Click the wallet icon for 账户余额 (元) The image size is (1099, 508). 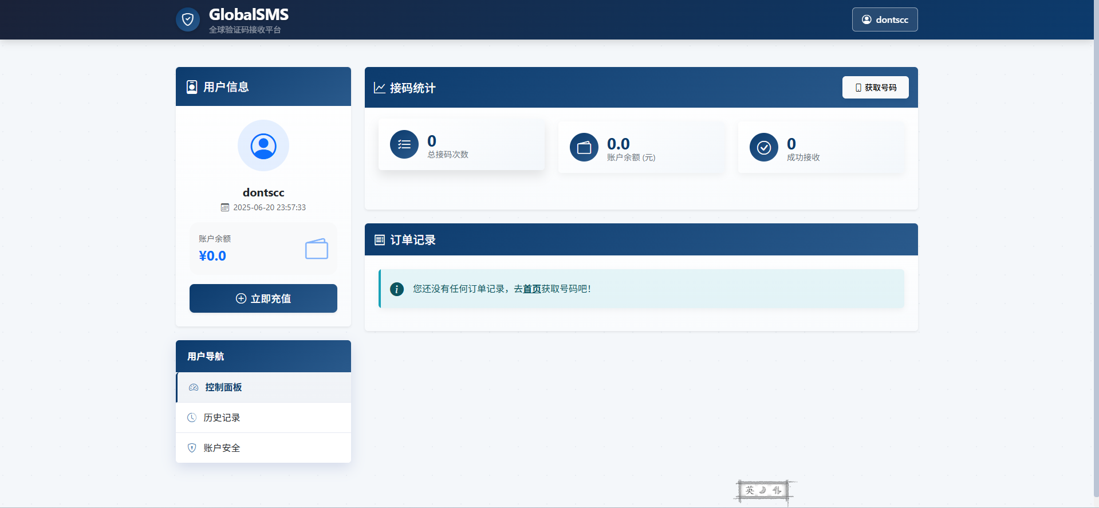[x=584, y=148]
